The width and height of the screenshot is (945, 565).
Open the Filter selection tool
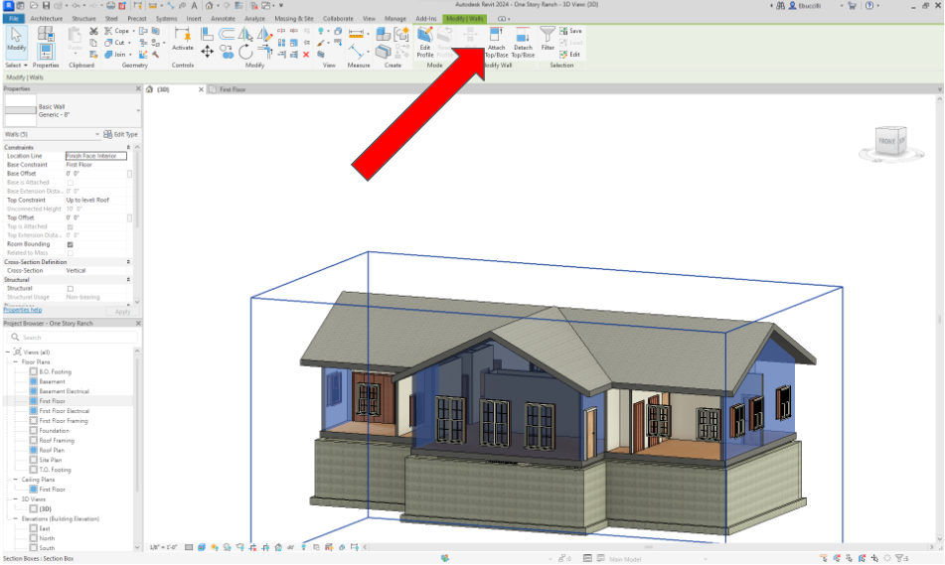click(548, 39)
